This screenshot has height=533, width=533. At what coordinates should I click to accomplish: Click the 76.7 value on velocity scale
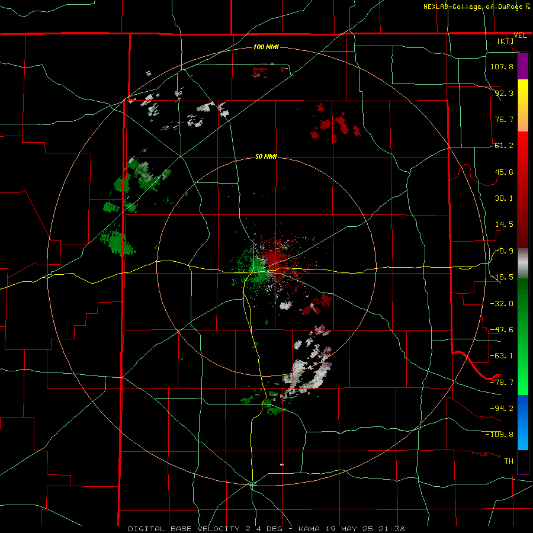(504, 119)
